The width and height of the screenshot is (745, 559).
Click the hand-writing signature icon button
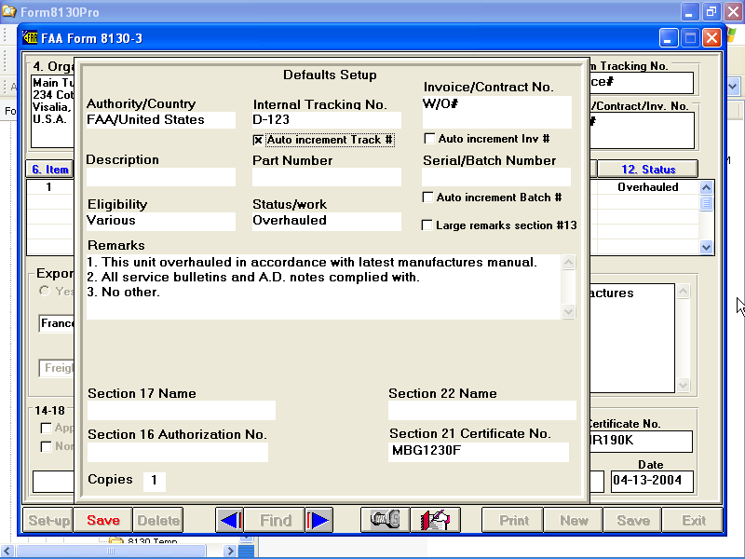(436, 521)
